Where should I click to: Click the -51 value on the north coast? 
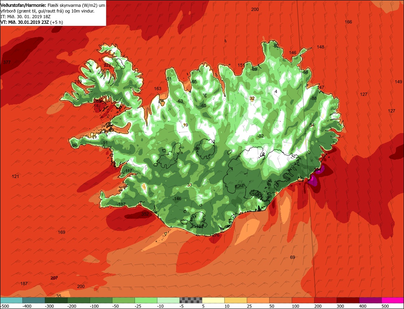168,79
